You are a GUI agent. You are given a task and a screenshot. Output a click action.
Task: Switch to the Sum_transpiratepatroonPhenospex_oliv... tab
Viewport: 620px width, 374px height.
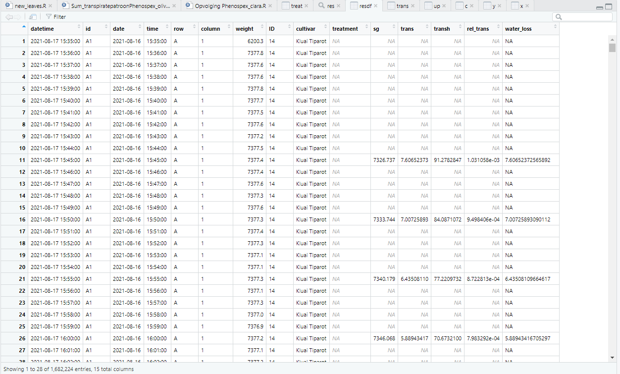(x=120, y=6)
